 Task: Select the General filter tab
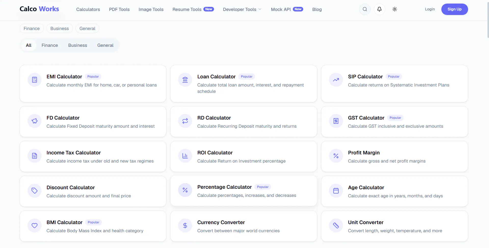click(105, 45)
